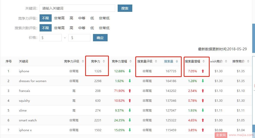The image size is (255, 138).
Task: Select keyword squishy in row 4
Action: [24, 101]
